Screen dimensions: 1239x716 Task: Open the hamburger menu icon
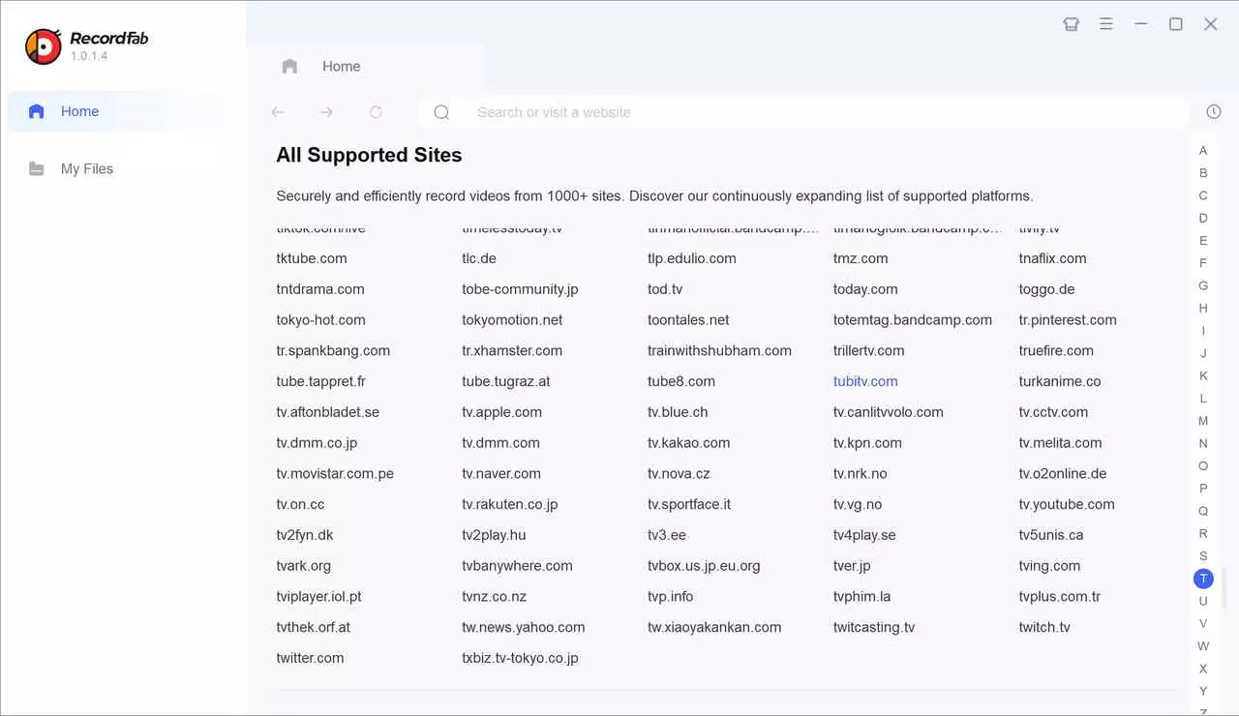point(1105,24)
